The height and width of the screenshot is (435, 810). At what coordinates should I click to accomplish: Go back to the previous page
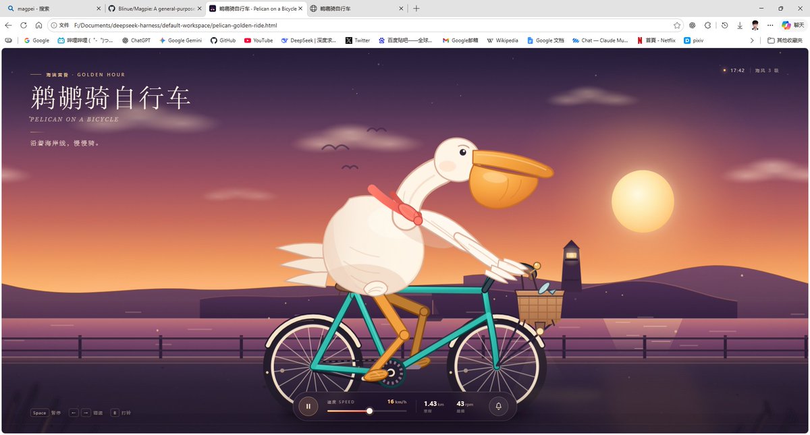click(8, 25)
